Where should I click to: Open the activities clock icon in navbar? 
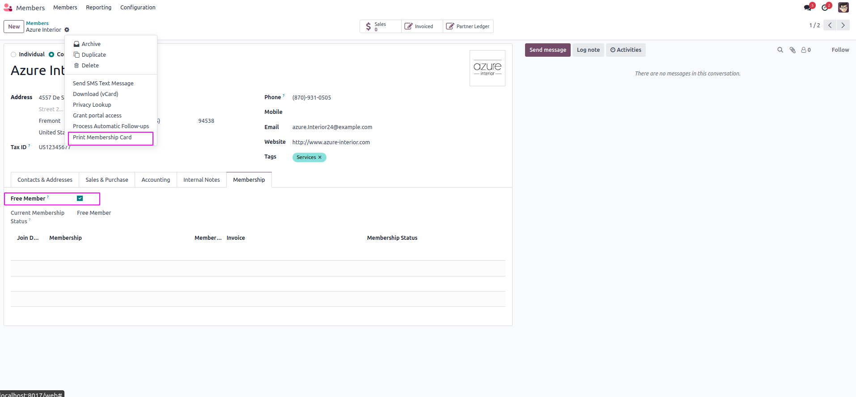[x=825, y=8]
